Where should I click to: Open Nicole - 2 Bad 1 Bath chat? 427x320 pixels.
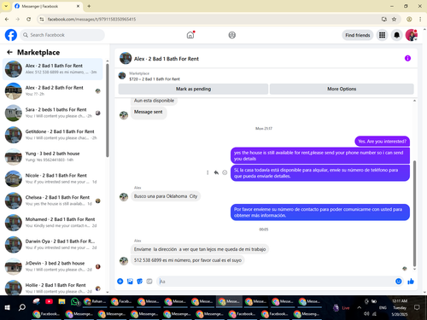(x=53, y=178)
